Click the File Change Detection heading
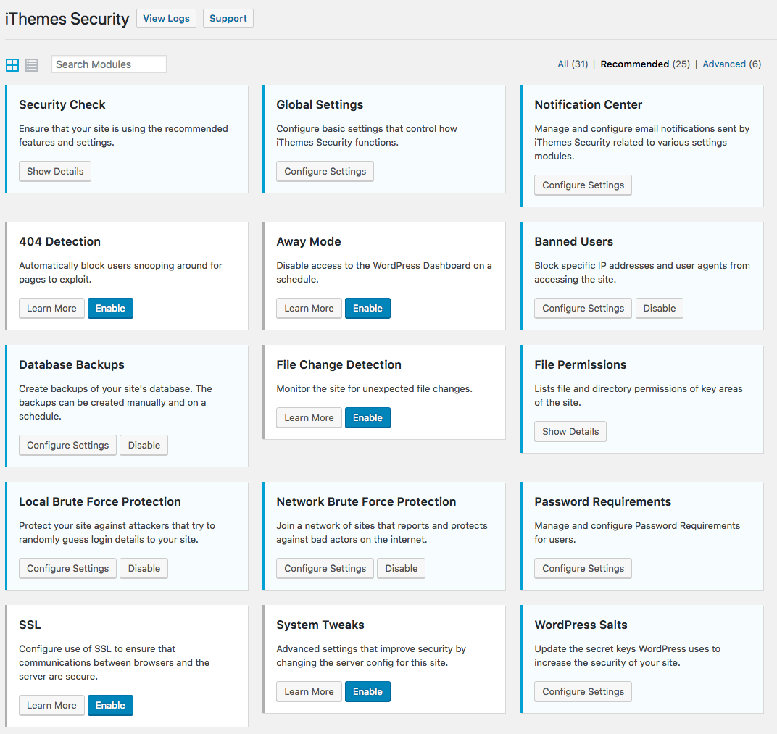 [338, 365]
